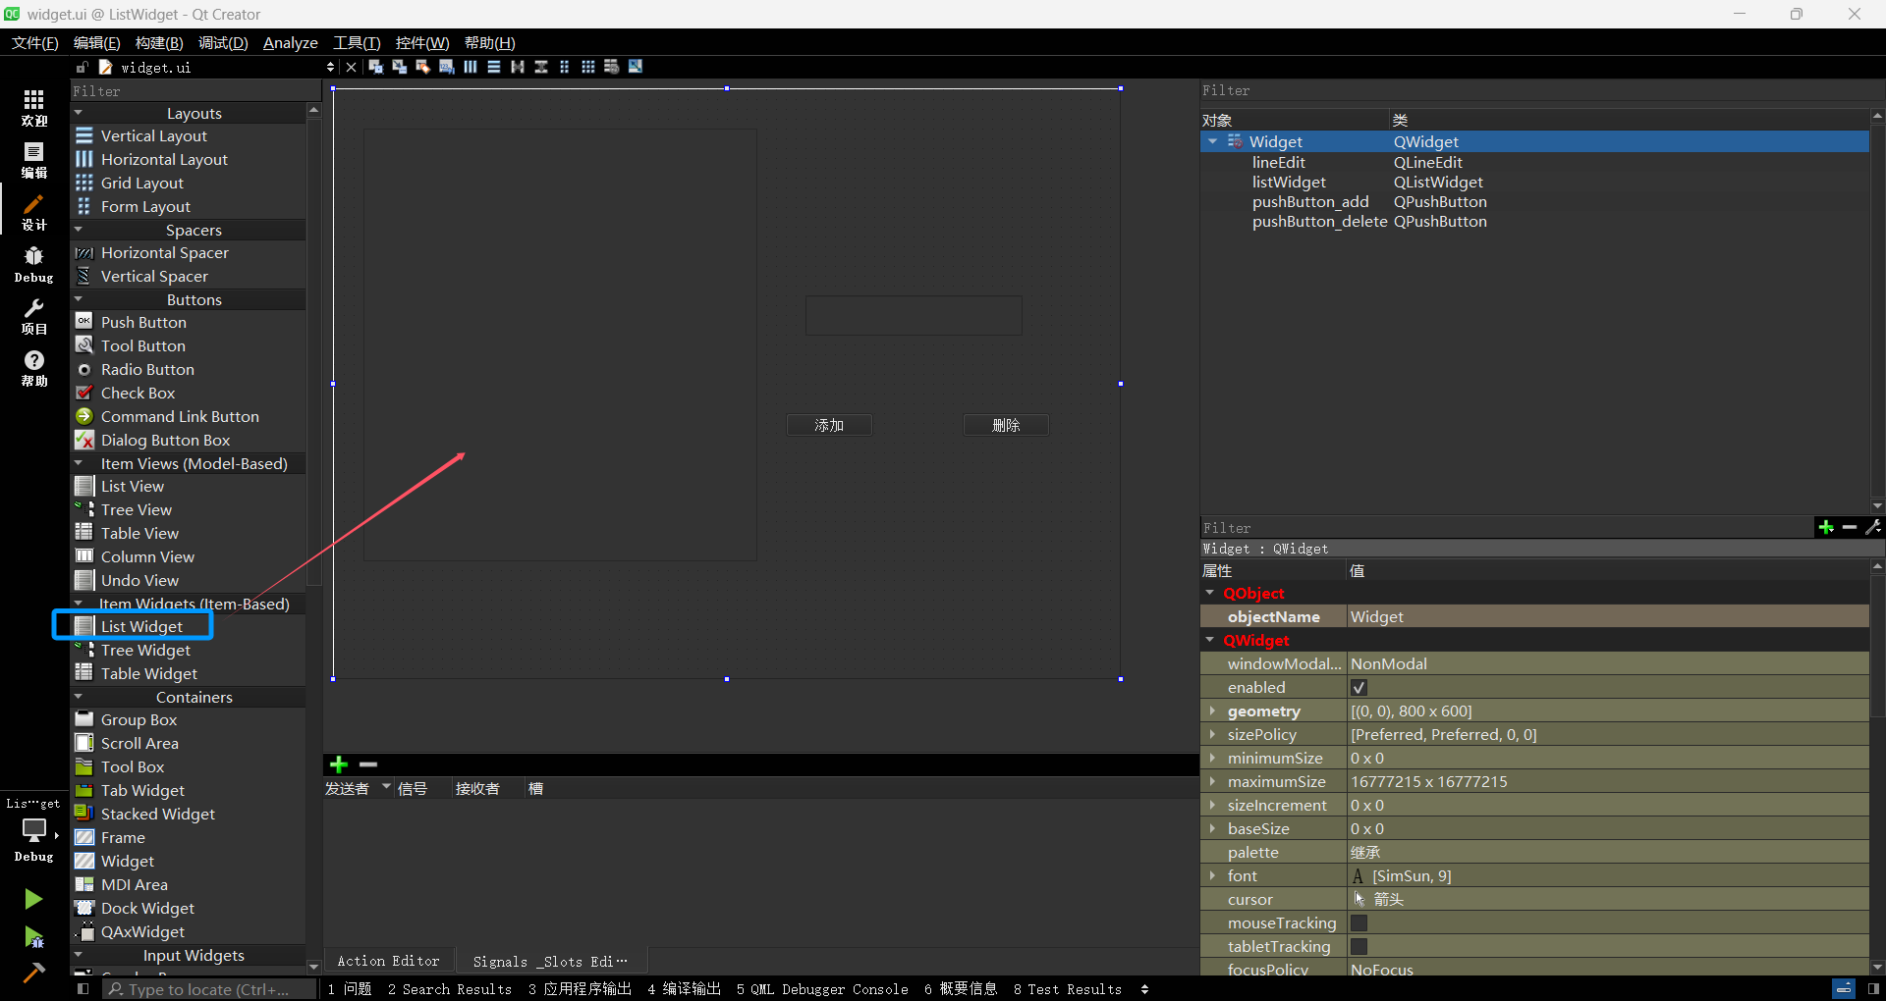Close the widget.ui document
Image resolution: width=1886 pixels, height=1001 pixels.
[x=351, y=67]
